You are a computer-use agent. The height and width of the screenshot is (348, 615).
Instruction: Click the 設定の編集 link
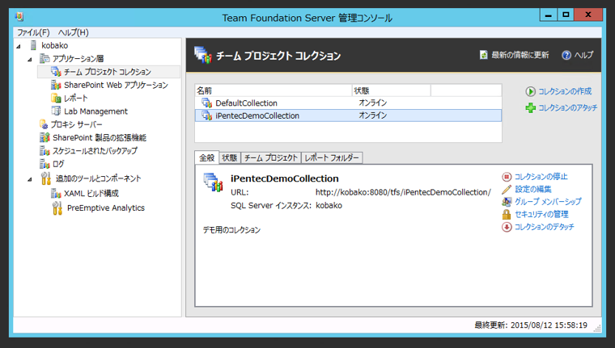tap(533, 190)
